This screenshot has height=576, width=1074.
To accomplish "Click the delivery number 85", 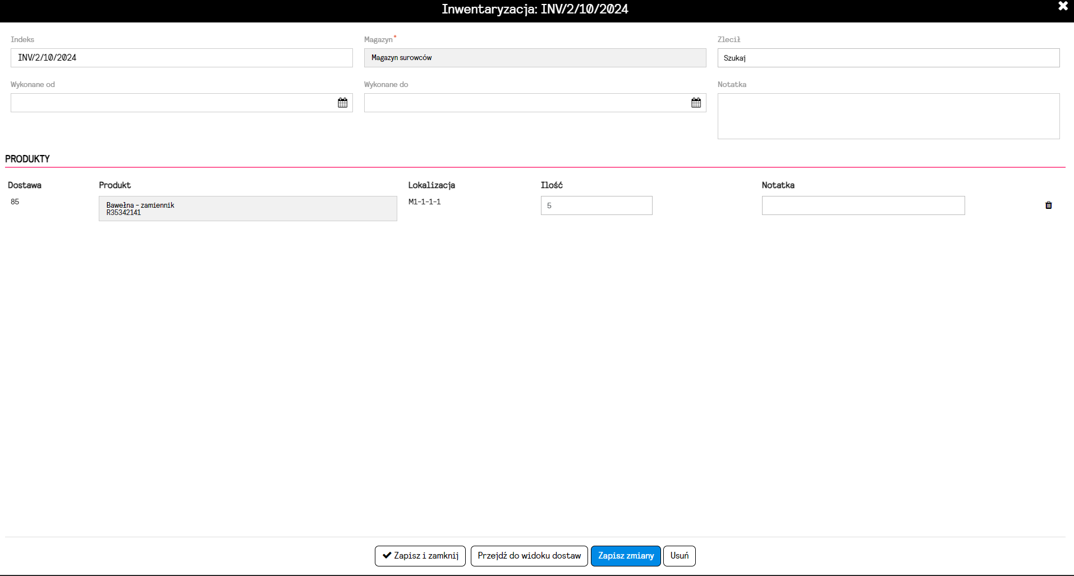I will point(15,202).
